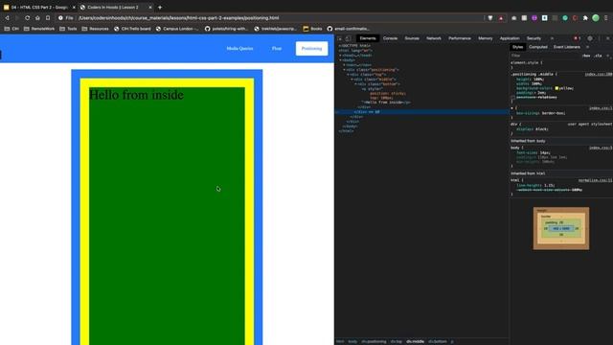Screen dimensions: 613x345
Task: Open the Styles sidebar tab
Action: click(x=517, y=47)
